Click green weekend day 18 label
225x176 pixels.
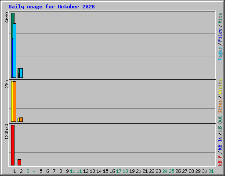[125, 171]
